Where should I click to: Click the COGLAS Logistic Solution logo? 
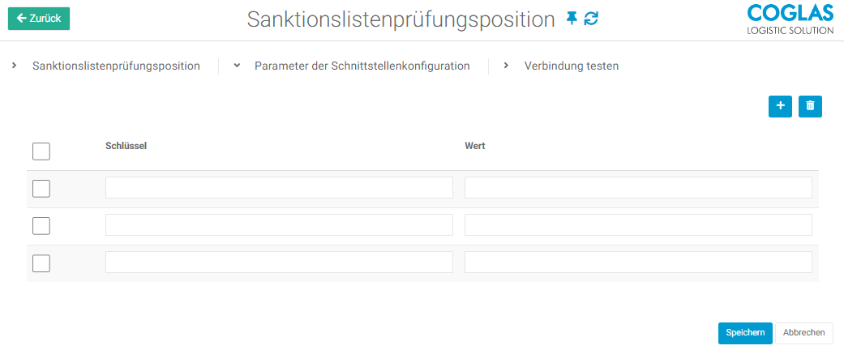(x=789, y=19)
